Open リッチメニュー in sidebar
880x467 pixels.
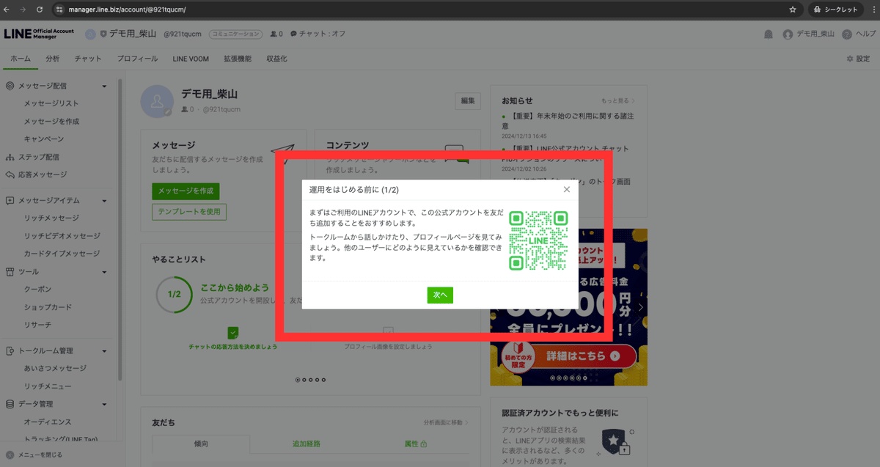[48, 386]
